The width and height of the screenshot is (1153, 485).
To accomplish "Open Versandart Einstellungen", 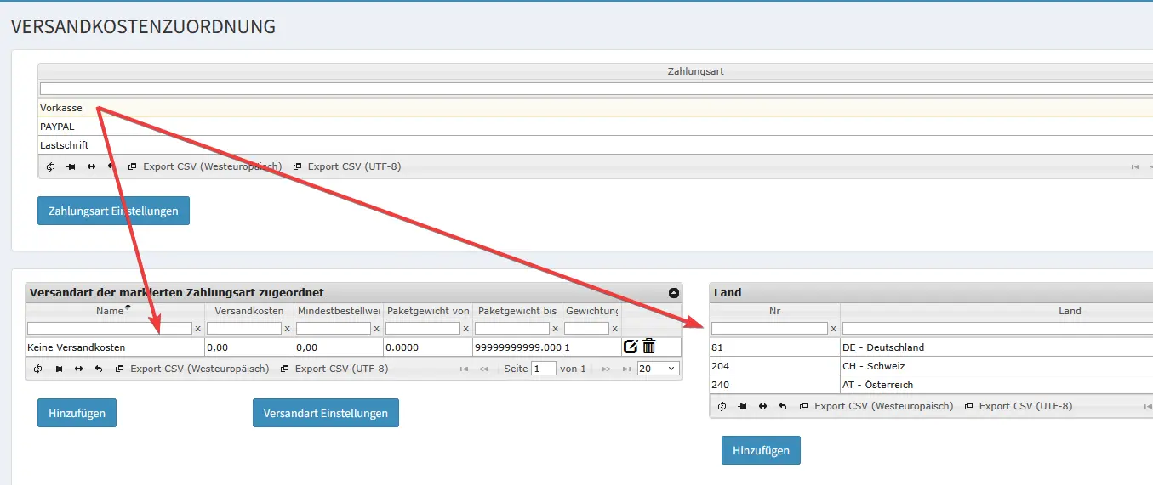I will 326,413.
